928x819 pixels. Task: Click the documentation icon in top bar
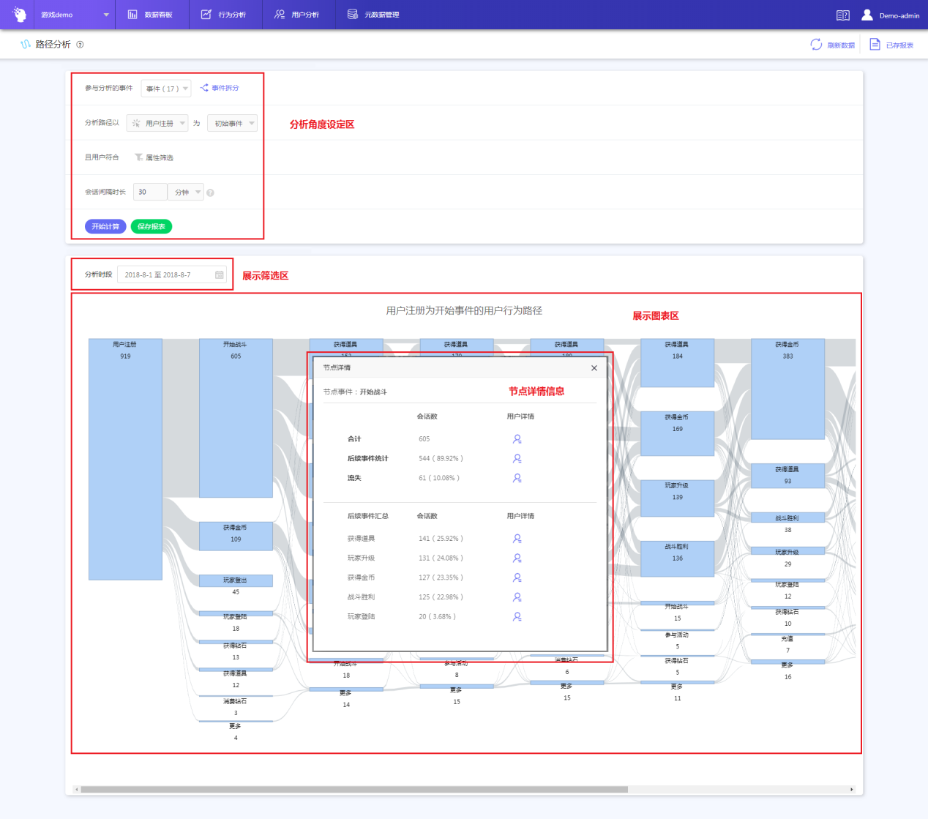coord(842,15)
